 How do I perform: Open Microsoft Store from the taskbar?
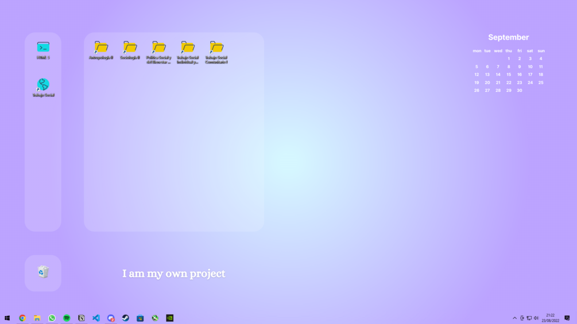click(140, 318)
